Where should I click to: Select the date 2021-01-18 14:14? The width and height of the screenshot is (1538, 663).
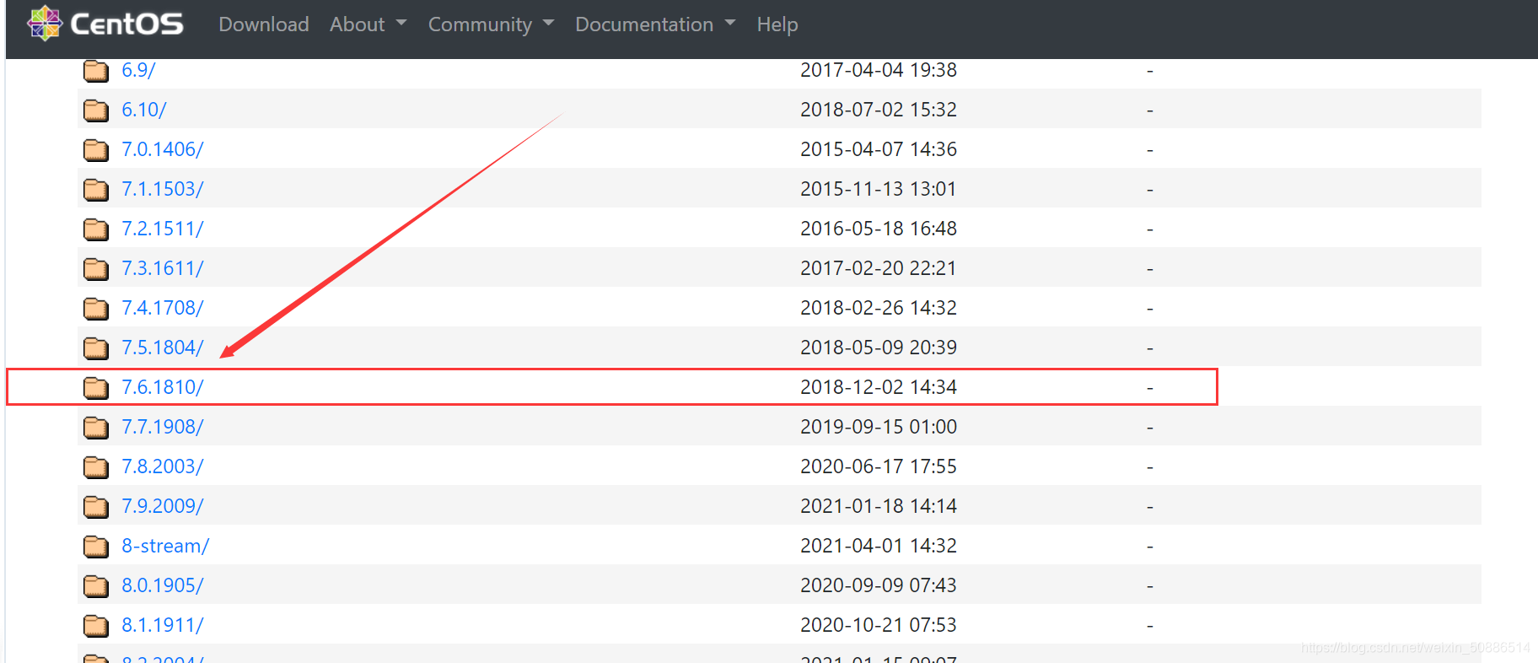pyautogui.click(x=879, y=506)
